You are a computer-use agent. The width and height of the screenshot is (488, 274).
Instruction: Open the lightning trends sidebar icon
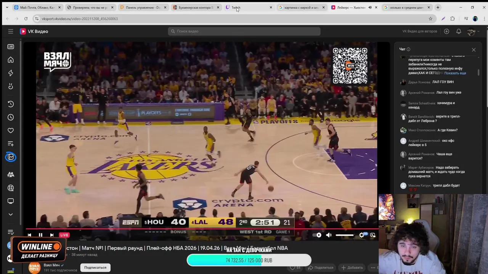point(11,73)
